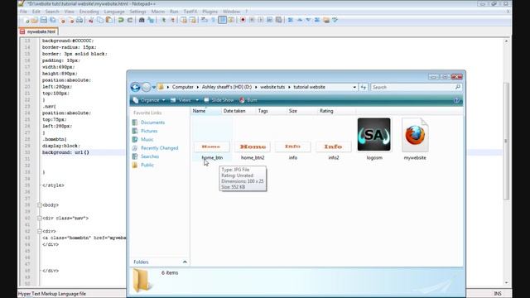Click the Redo arrow in Notepad++ toolbar
Viewport: 530px width, 298px height.
130,20
